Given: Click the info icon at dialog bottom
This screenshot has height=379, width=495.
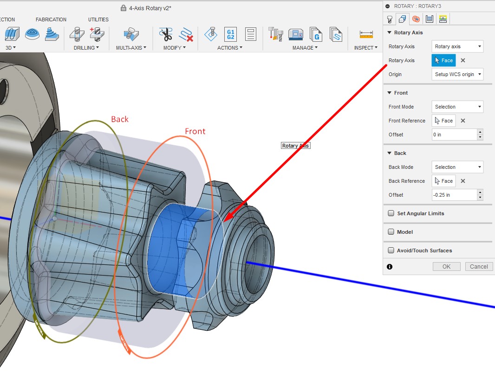Looking at the screenshot, I should point(390,267).
